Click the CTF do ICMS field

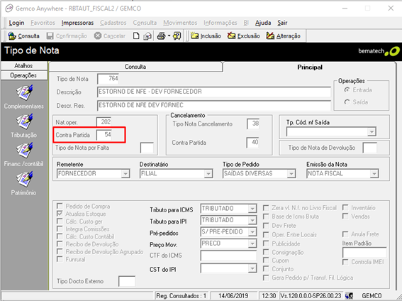tap(228, 256)
